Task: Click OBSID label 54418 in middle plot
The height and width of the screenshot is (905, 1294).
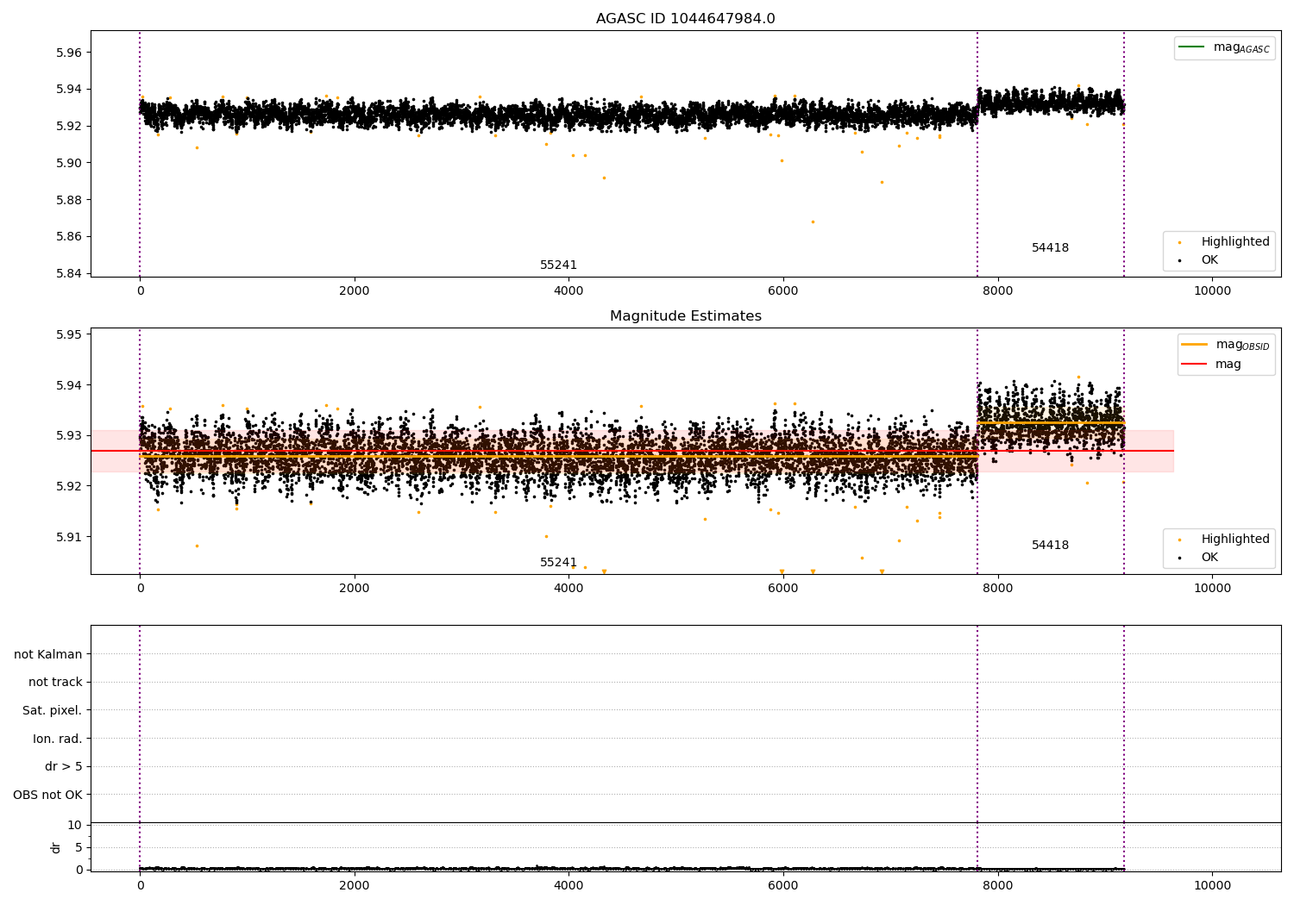Action: 1050,546
